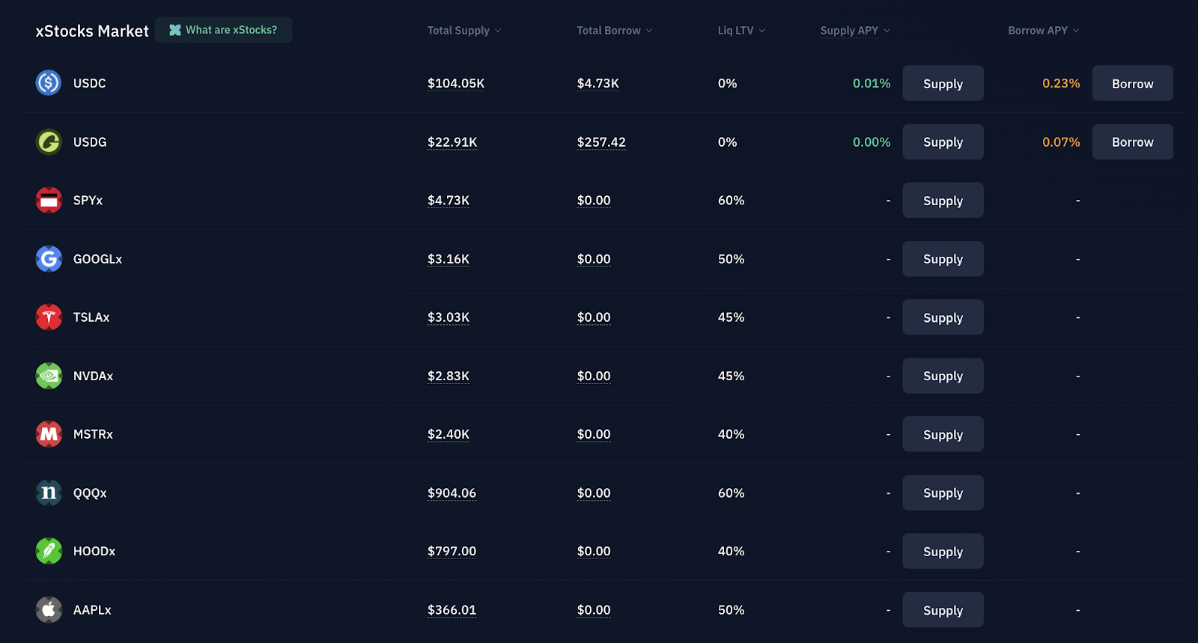The image size is (1198, 643).
Task: Click the 0.01% USDC supply APY
Action: pyautogui.click(x=872, y=83)
